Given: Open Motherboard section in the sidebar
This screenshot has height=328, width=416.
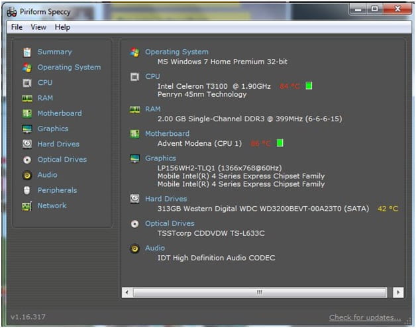Looking at the screenshot, I should coord(60,113).
